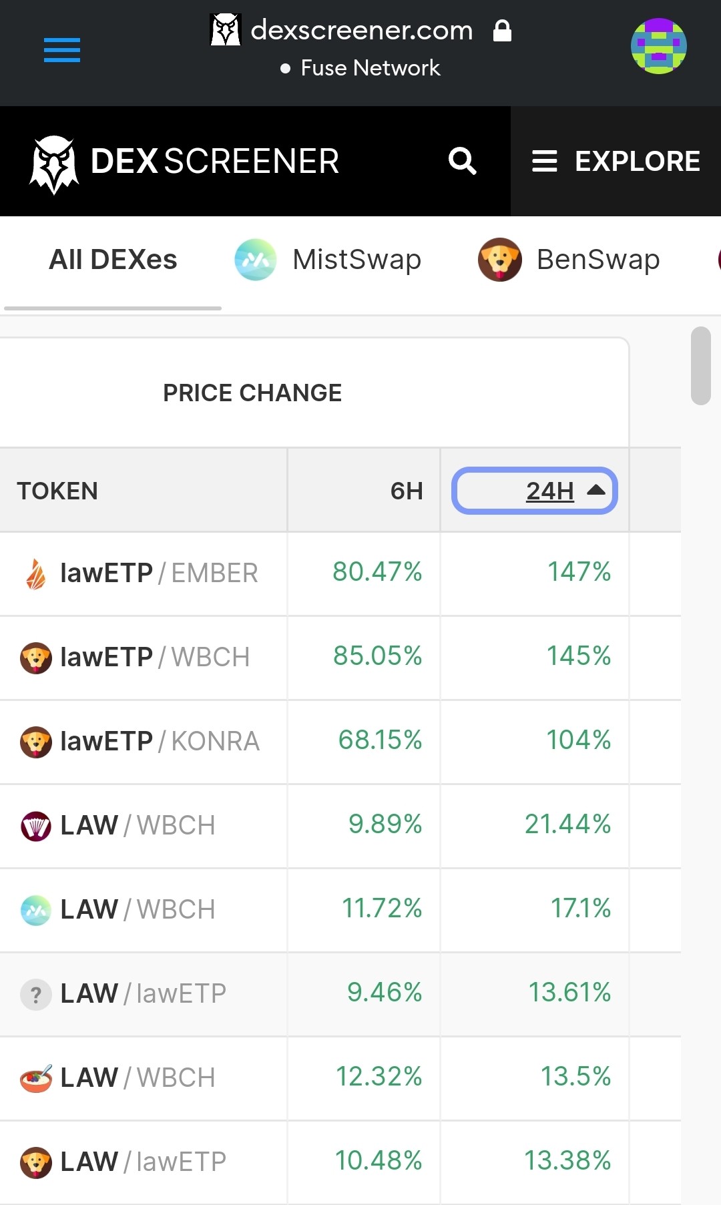
Task: Click the bowl icon beside LAW/WBCH
Action: pyautogui.click(x=36, y=1078)
